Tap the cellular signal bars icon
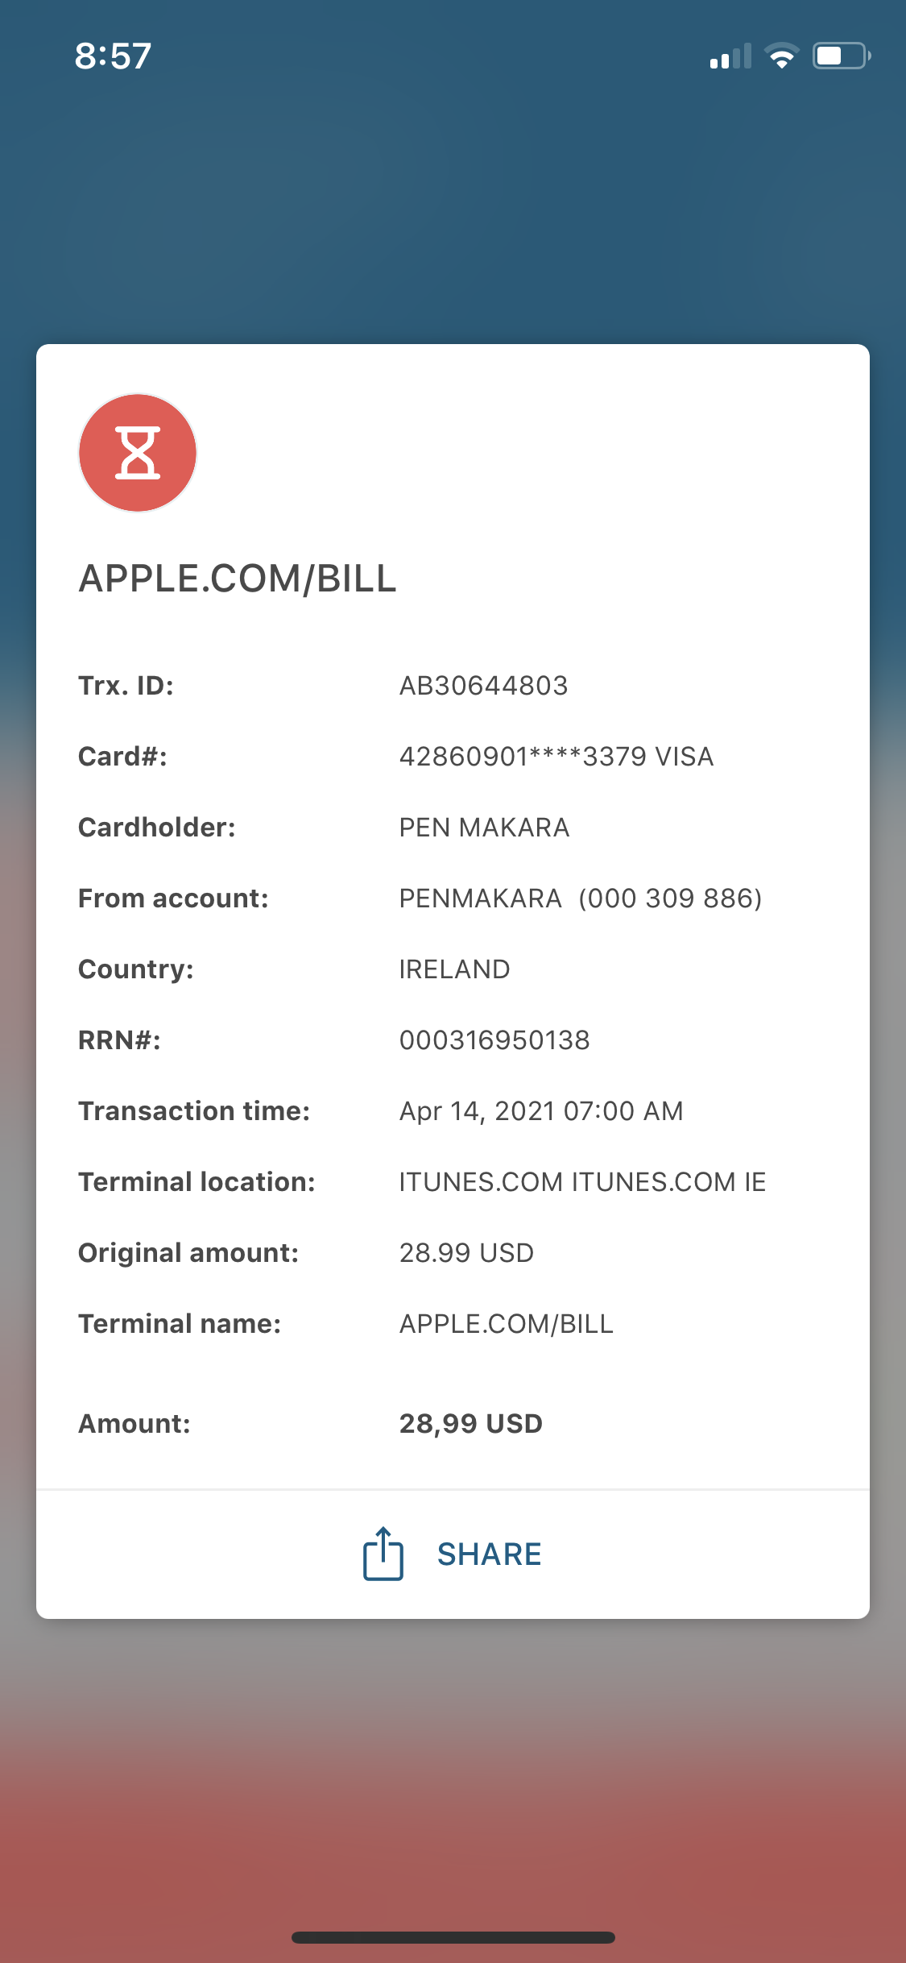 coord(730,56)
